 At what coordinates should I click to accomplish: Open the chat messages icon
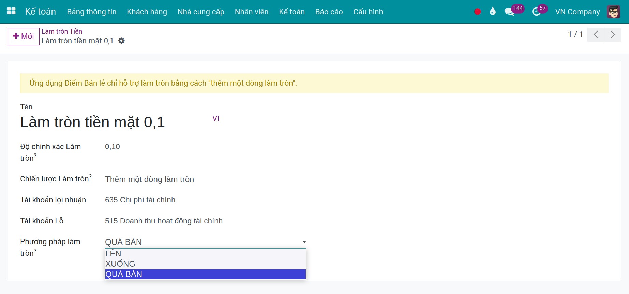509,12
